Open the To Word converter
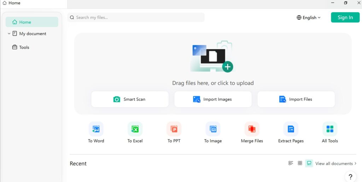The image size is (362, 182). pos(96,129)
